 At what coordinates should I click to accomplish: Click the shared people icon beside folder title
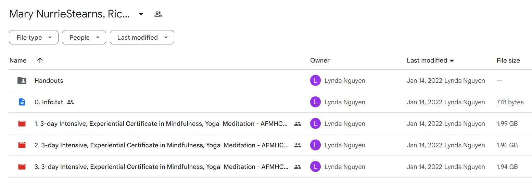pos(158,14)
